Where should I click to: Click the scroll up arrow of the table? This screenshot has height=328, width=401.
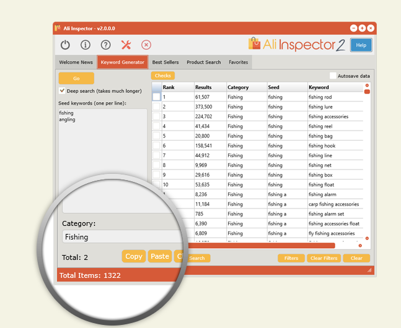[x=367, y=85]
